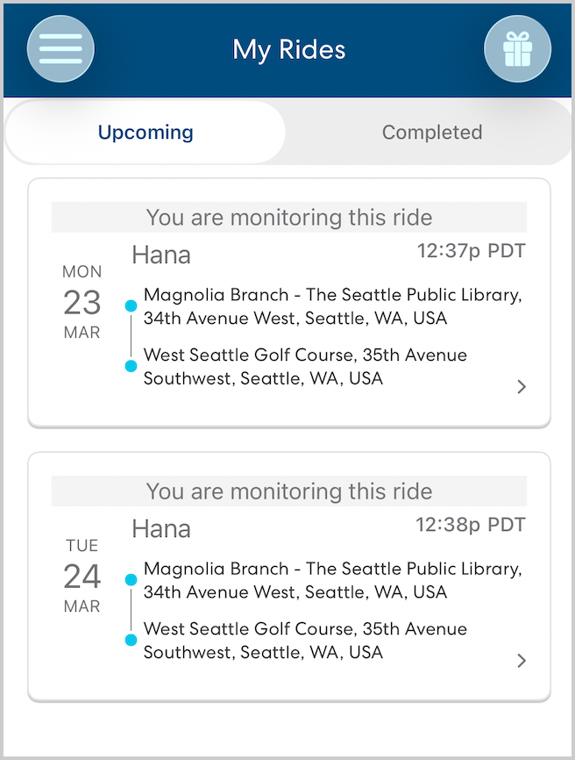
Task: Tap the dropoff marker dot on Monday's ride
Action: (x=131, y=366)
